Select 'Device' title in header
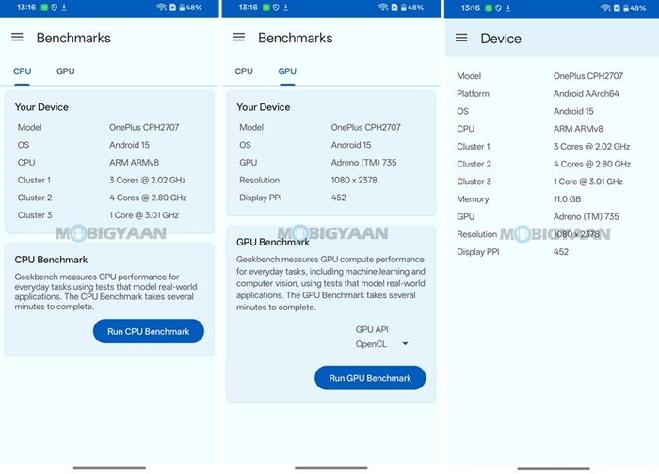 coord(501,39)
